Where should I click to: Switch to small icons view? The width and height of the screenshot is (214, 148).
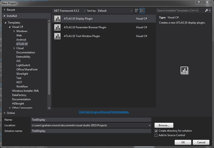click(x=136, y=11)
